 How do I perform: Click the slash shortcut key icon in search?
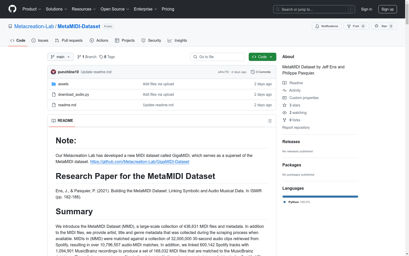[x=350, y=9]
